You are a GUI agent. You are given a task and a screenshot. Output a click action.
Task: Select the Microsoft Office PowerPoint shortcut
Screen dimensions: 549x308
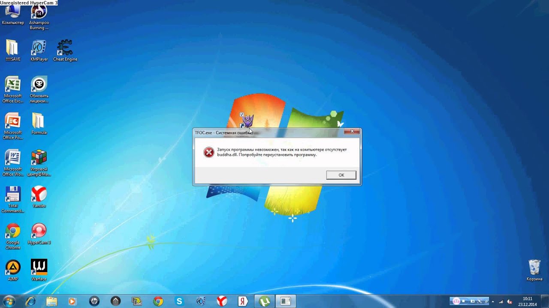point(13,127)
